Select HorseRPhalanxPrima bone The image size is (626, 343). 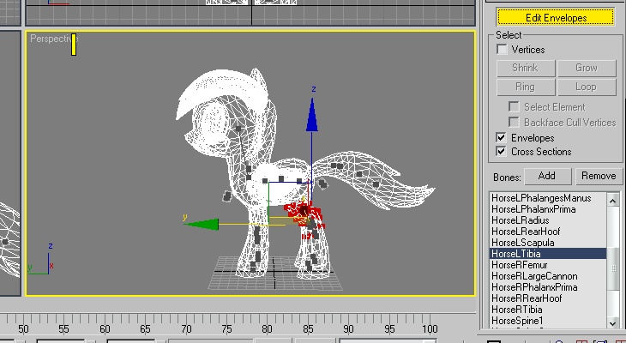[548, 287]
